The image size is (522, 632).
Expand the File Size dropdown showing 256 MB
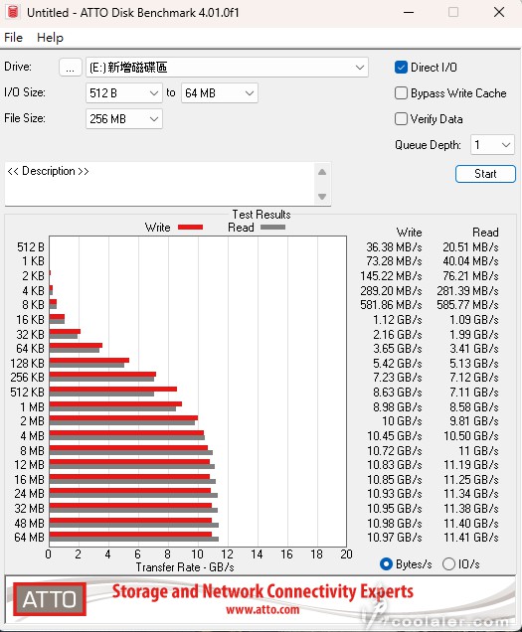[124, 119]
